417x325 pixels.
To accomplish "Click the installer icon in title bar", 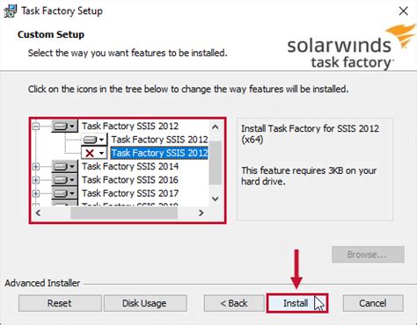I will coord(10,11).
